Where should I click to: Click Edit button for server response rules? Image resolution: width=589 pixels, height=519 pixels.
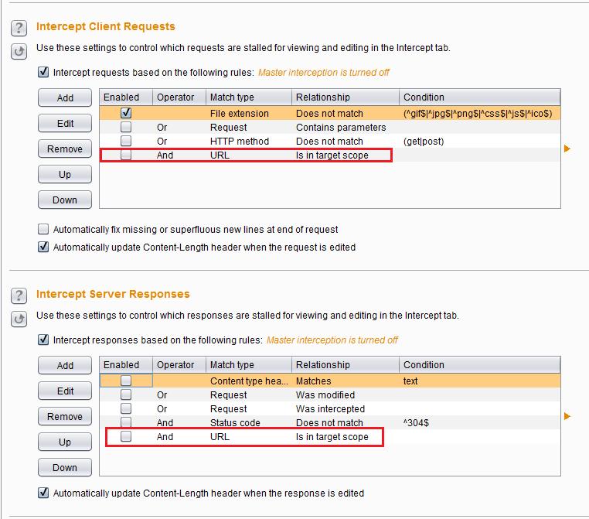(x=65, y=391)
